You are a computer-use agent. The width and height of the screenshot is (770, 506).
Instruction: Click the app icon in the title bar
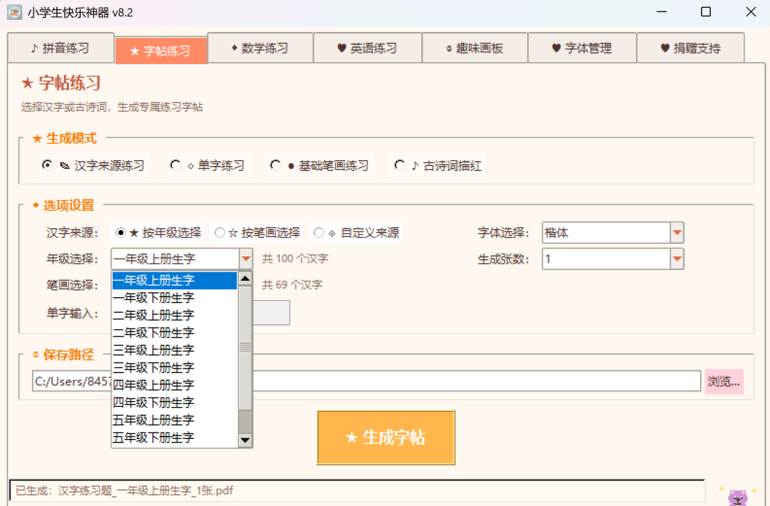click(14, 12)
